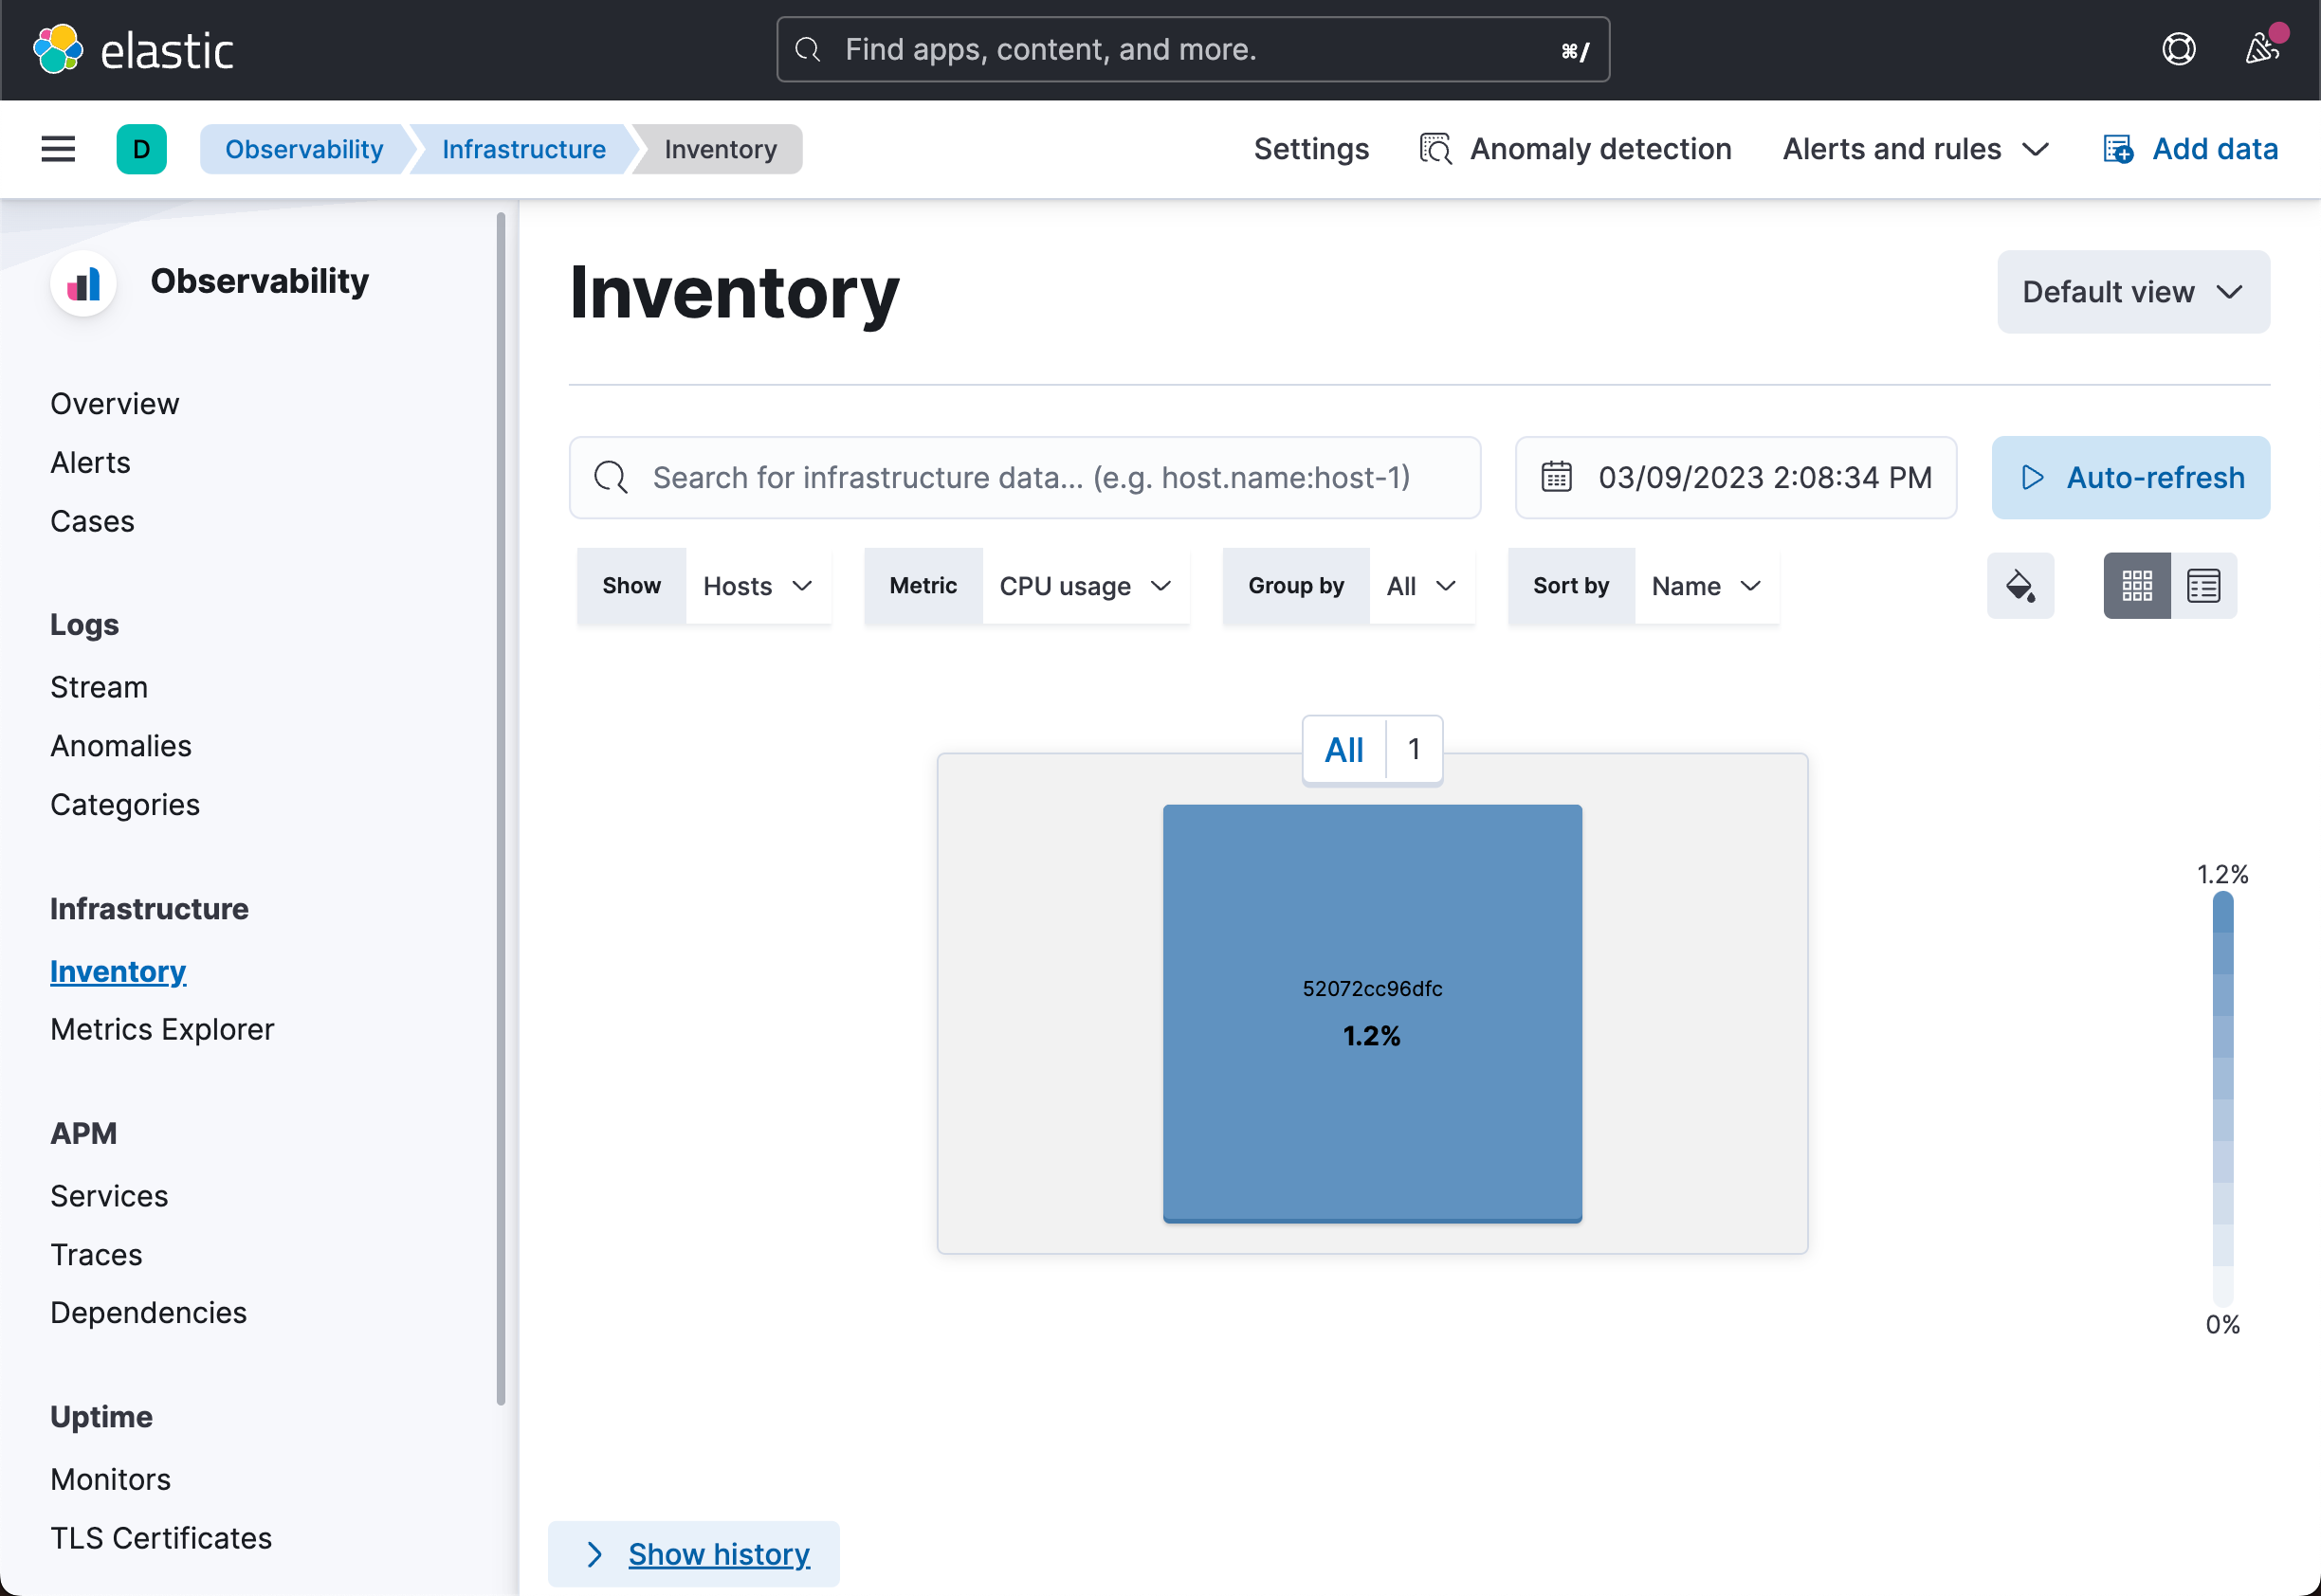
Task: Open the hamburger navigation menu
Action: pyautogui.click(x=58, y=149)
